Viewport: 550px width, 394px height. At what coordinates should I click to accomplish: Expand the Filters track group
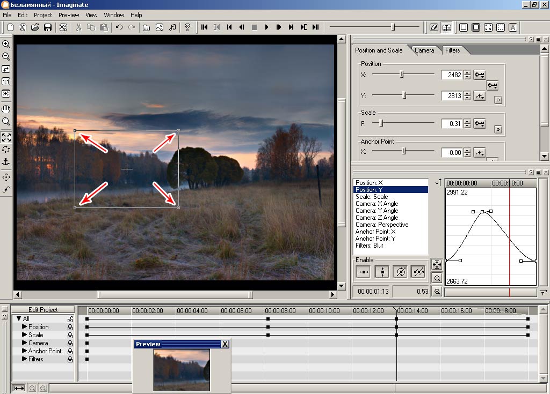24,359
